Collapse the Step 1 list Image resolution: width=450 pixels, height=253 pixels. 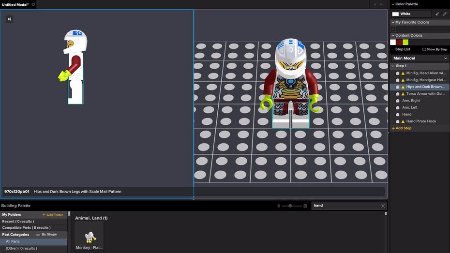click(x=393, y=66)
